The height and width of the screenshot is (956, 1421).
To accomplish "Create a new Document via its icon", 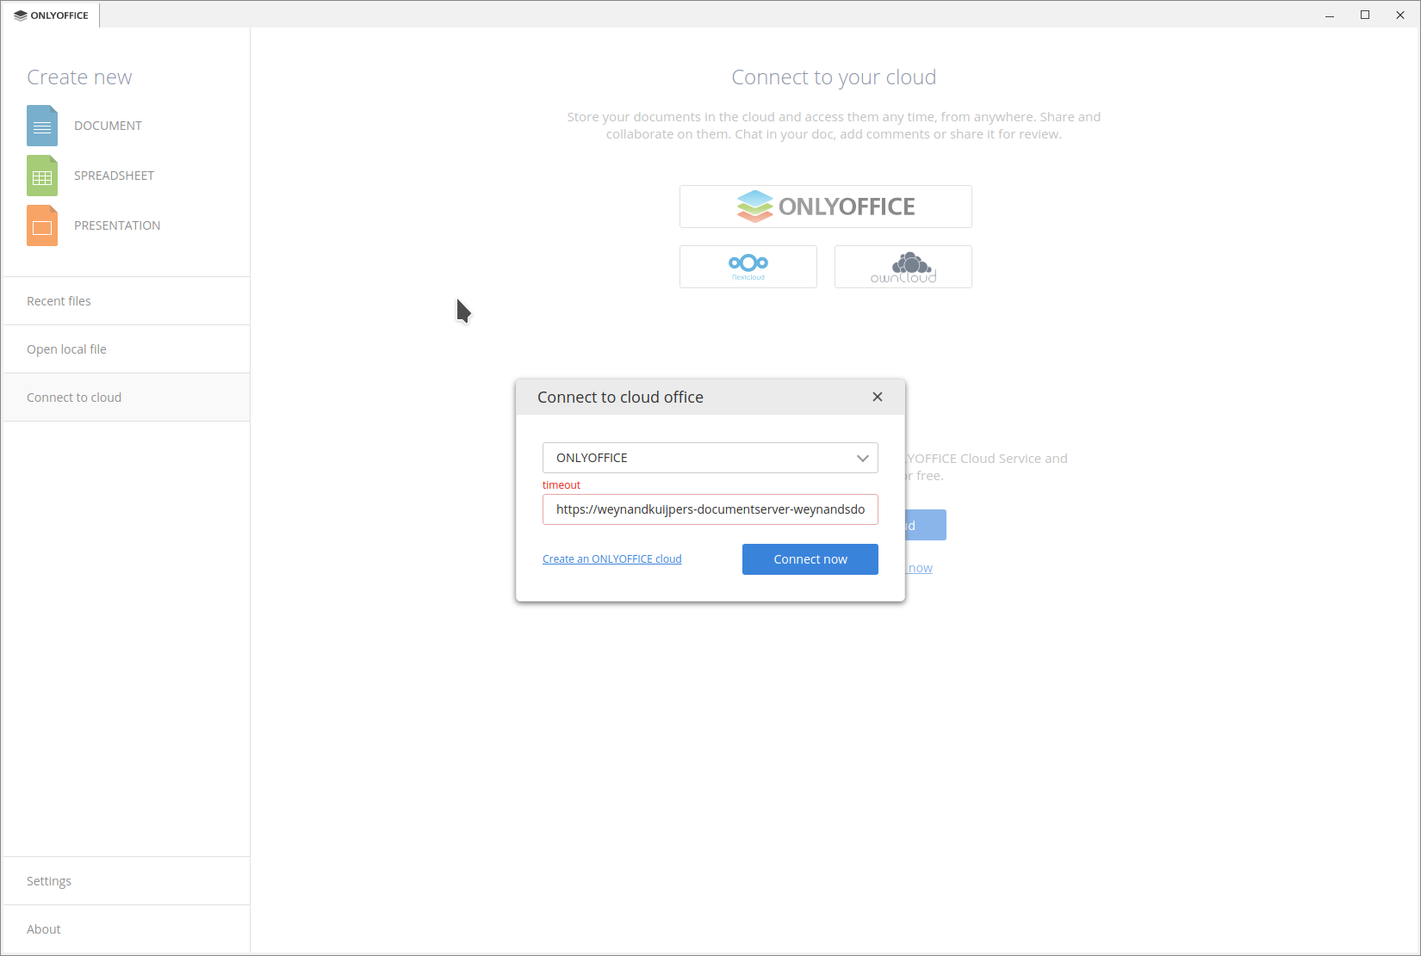I will point(42,126).
